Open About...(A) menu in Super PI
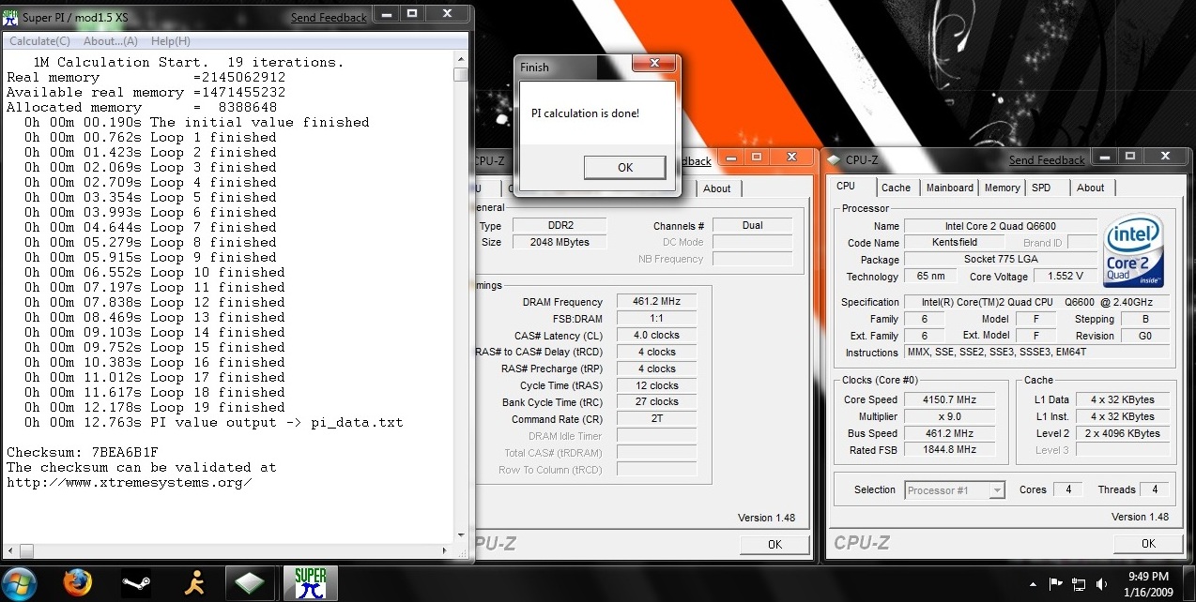 click(111, 41)
